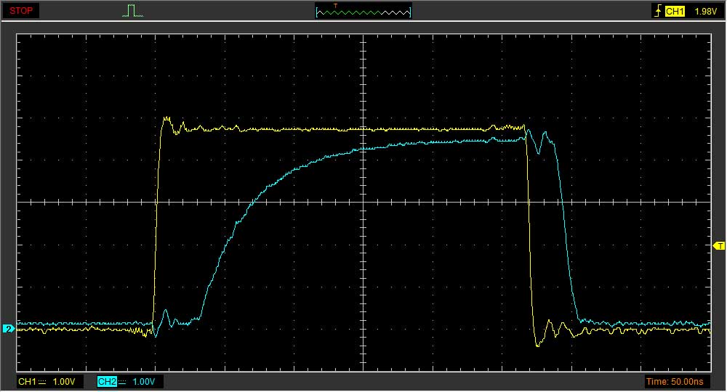The width and height of the screenshot is (727, 392).
Task: Click the CH2 DC coupling icon
Action: click(x=122, y=381)
